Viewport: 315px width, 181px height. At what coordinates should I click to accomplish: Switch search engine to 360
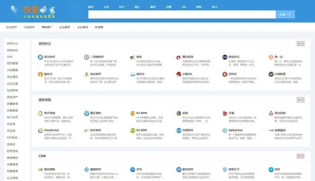pyautogui.click(x=184, y=7)
